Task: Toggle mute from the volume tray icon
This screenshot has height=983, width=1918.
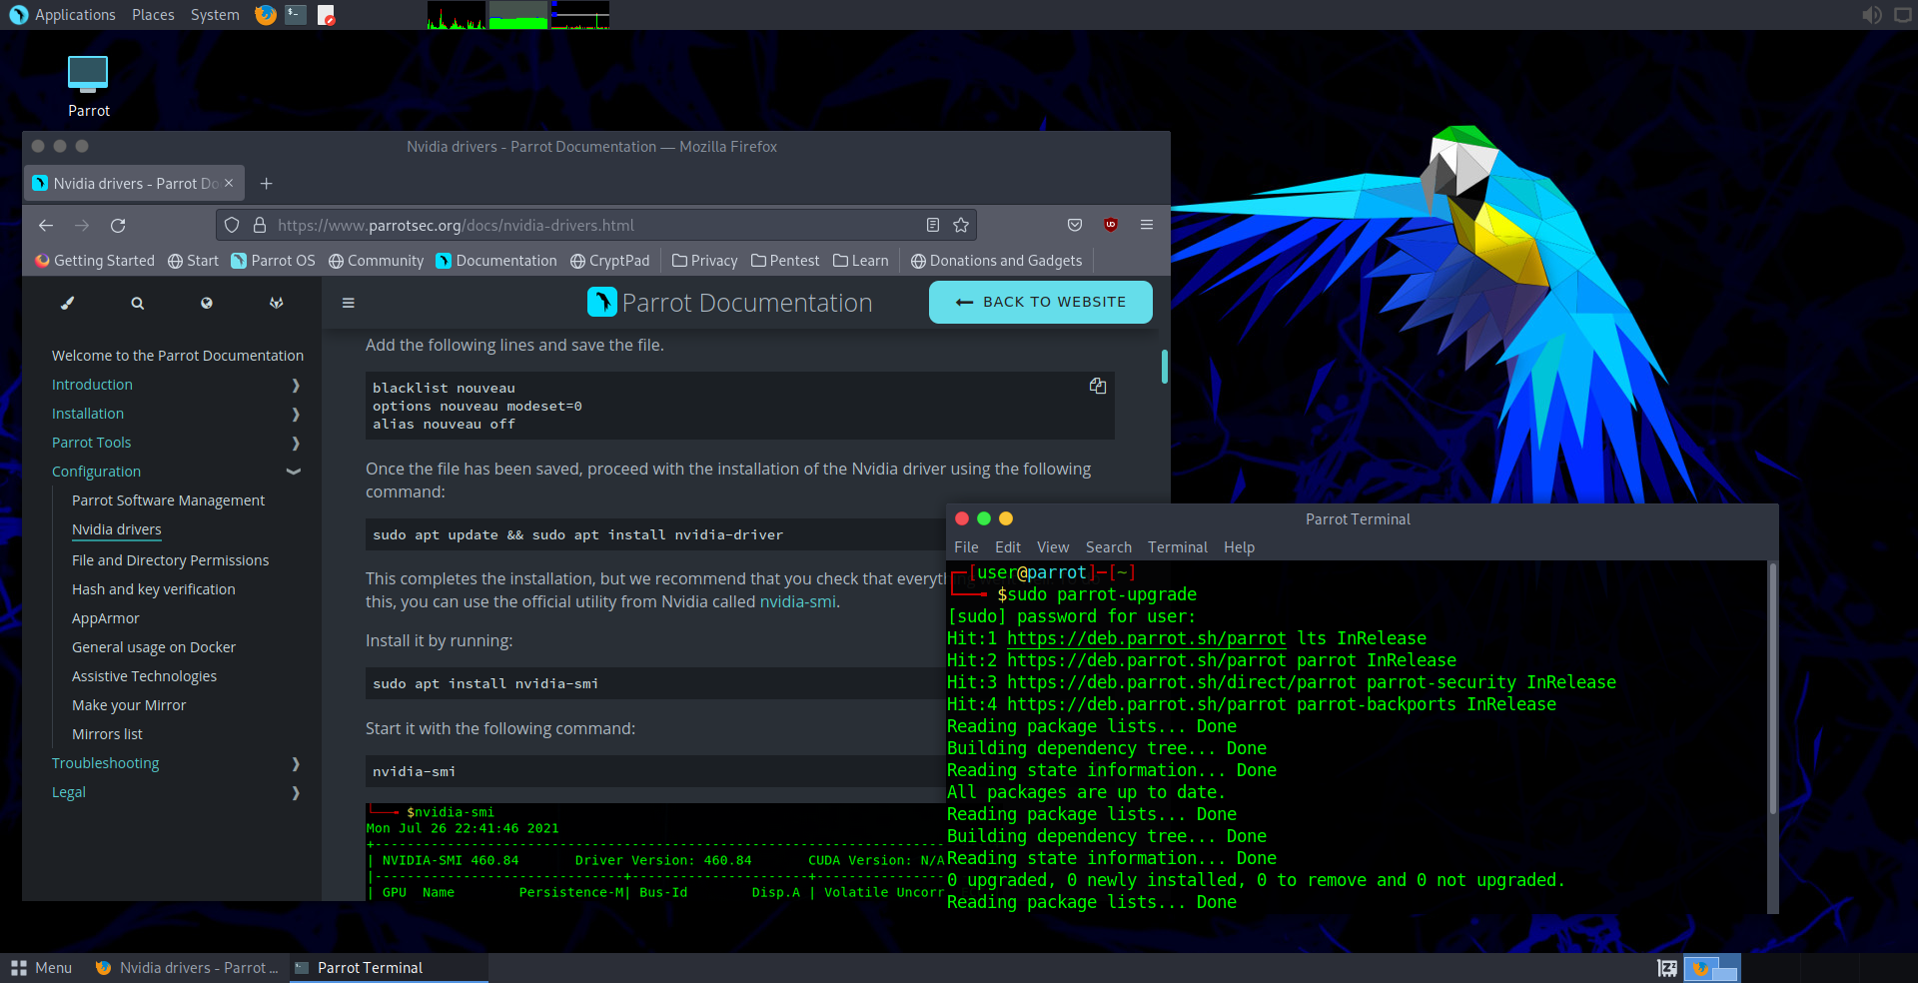Action: pyautogui.click(x=1872, y=14)
